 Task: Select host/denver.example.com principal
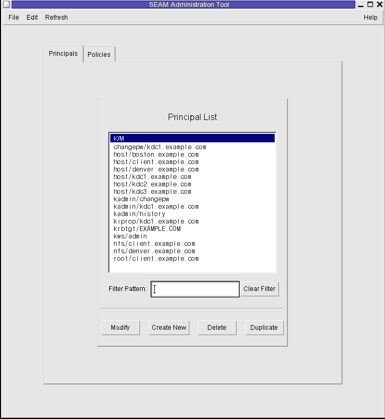tap(192, 169)
